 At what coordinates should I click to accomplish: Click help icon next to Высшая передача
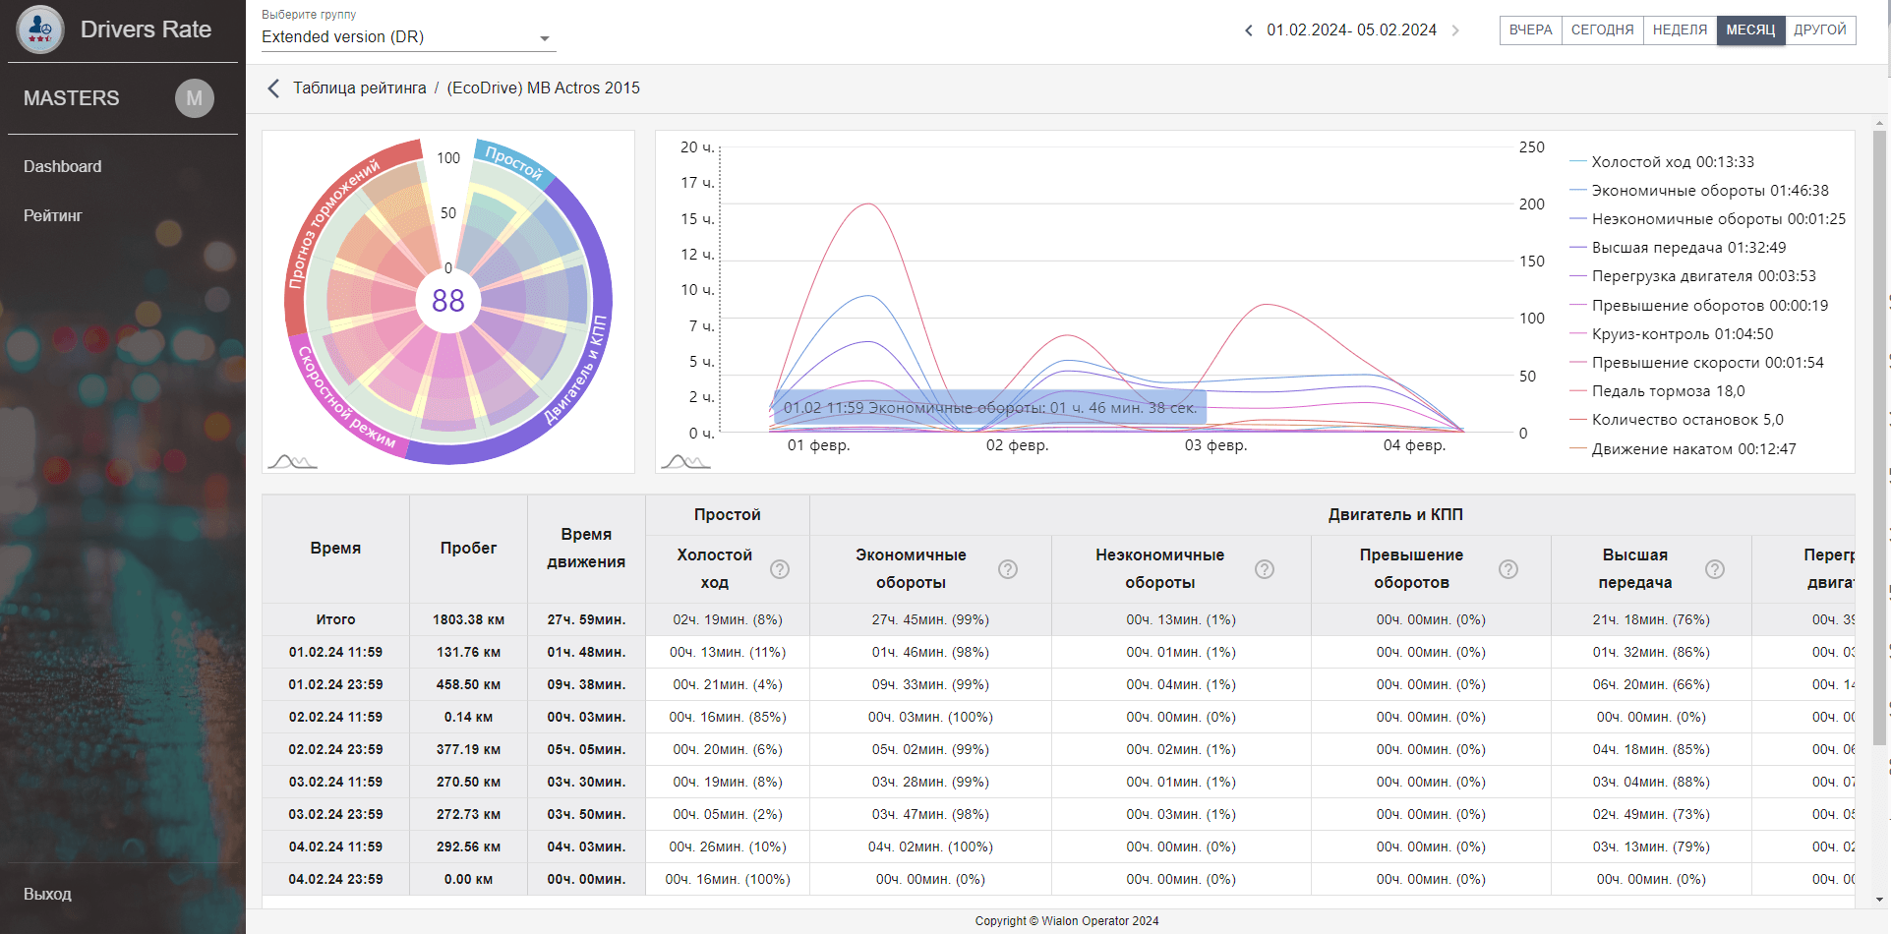tap(1715, 569)
